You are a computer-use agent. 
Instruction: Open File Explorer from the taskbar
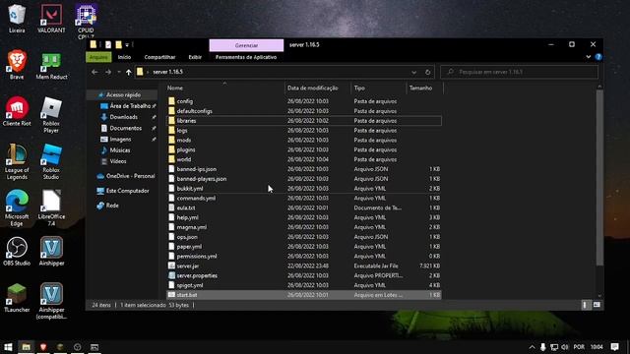coord(27,347)
